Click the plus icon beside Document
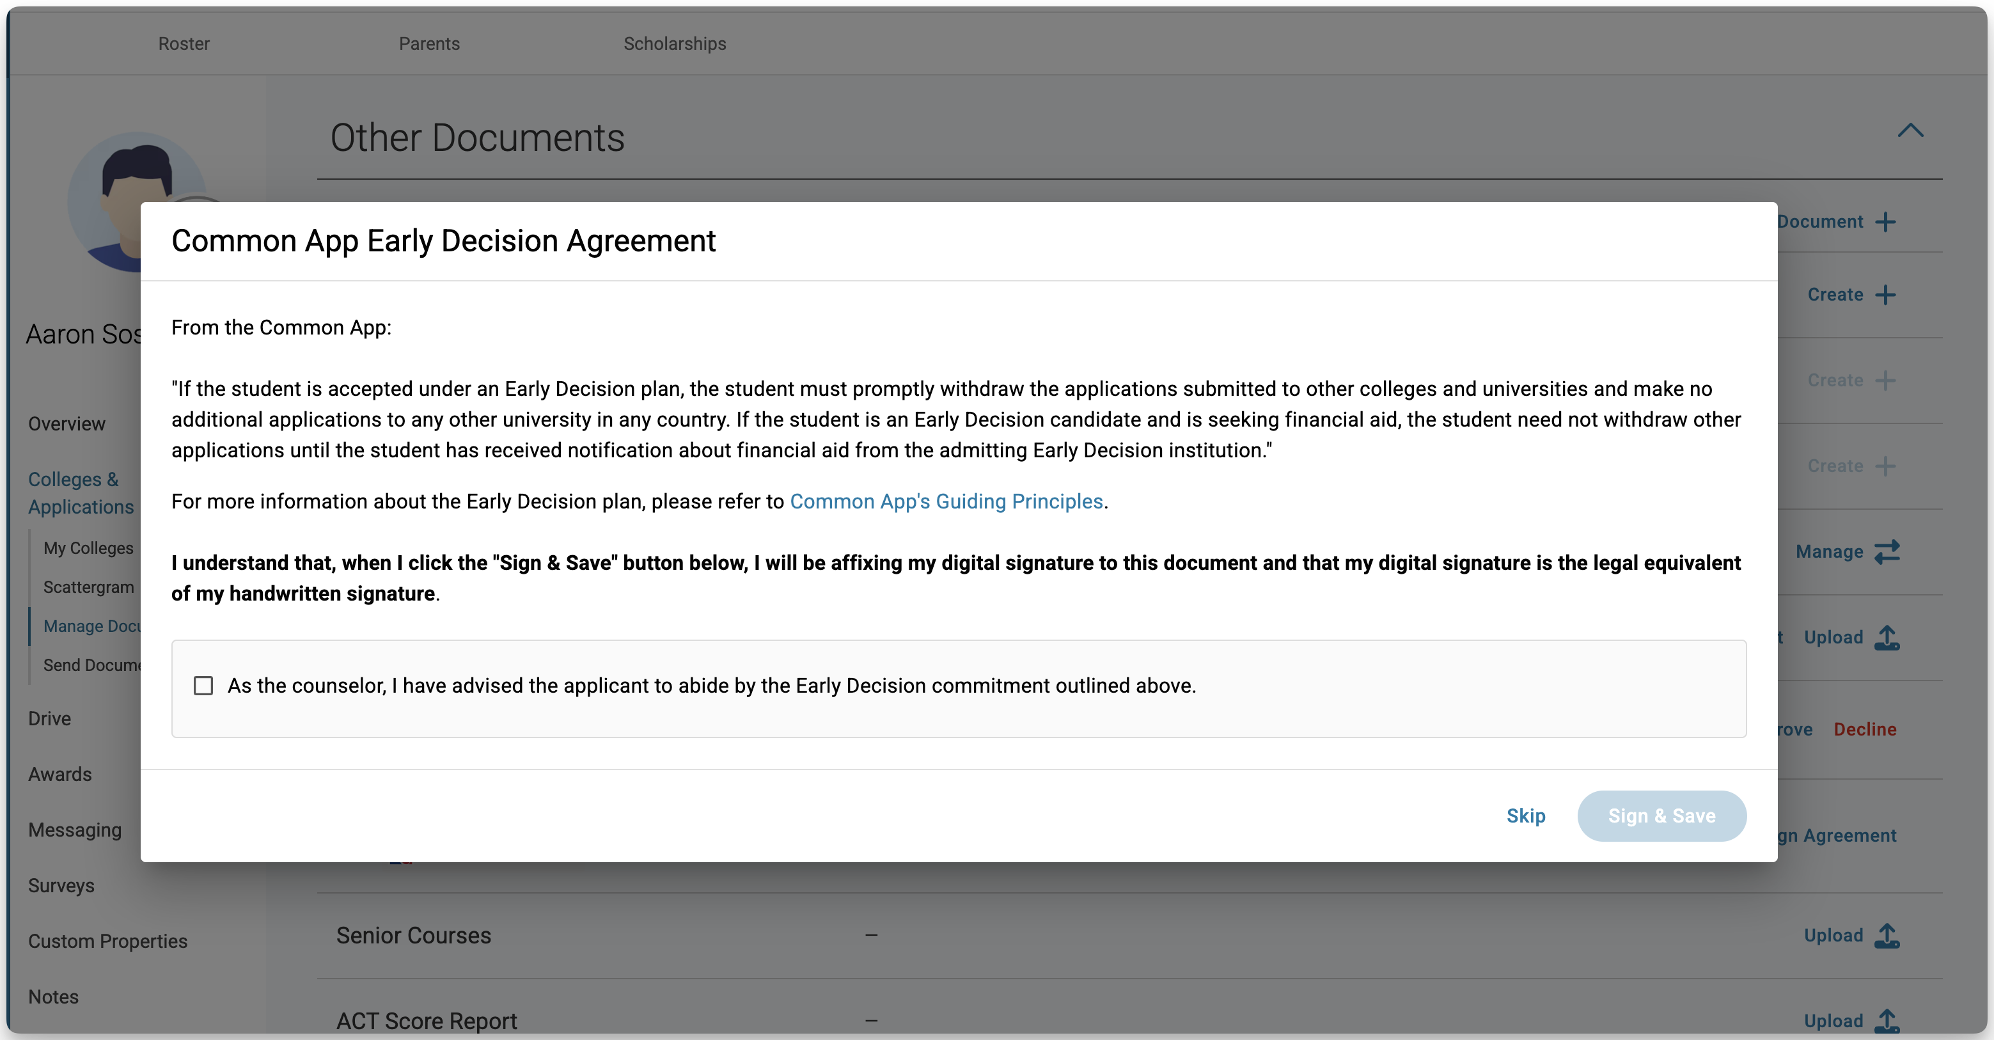 pyautogui.click(x=1886, y=221)
